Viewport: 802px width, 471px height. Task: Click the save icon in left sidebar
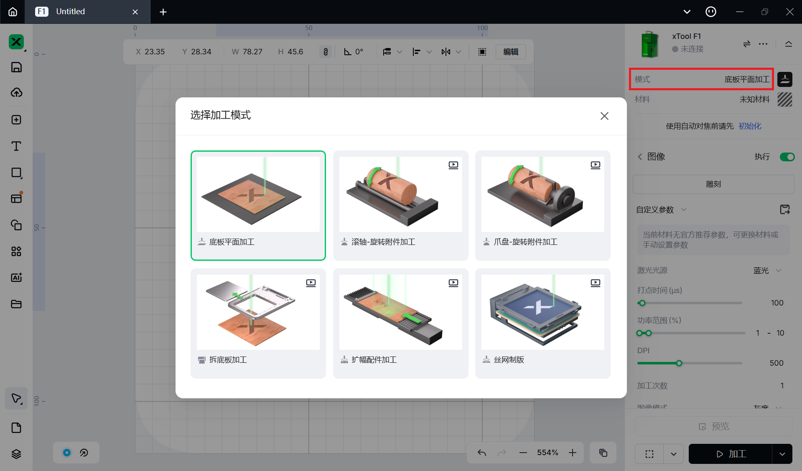(16, 67)
